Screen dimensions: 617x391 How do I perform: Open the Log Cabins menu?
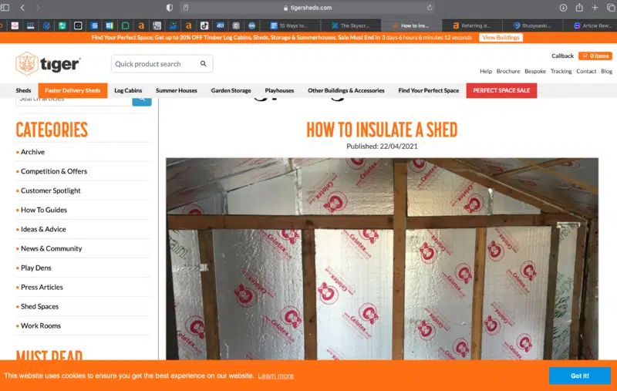pos(128,90)
